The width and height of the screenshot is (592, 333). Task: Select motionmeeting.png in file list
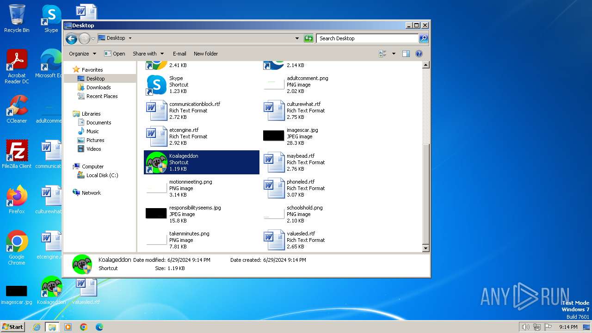tap(202, 188)
